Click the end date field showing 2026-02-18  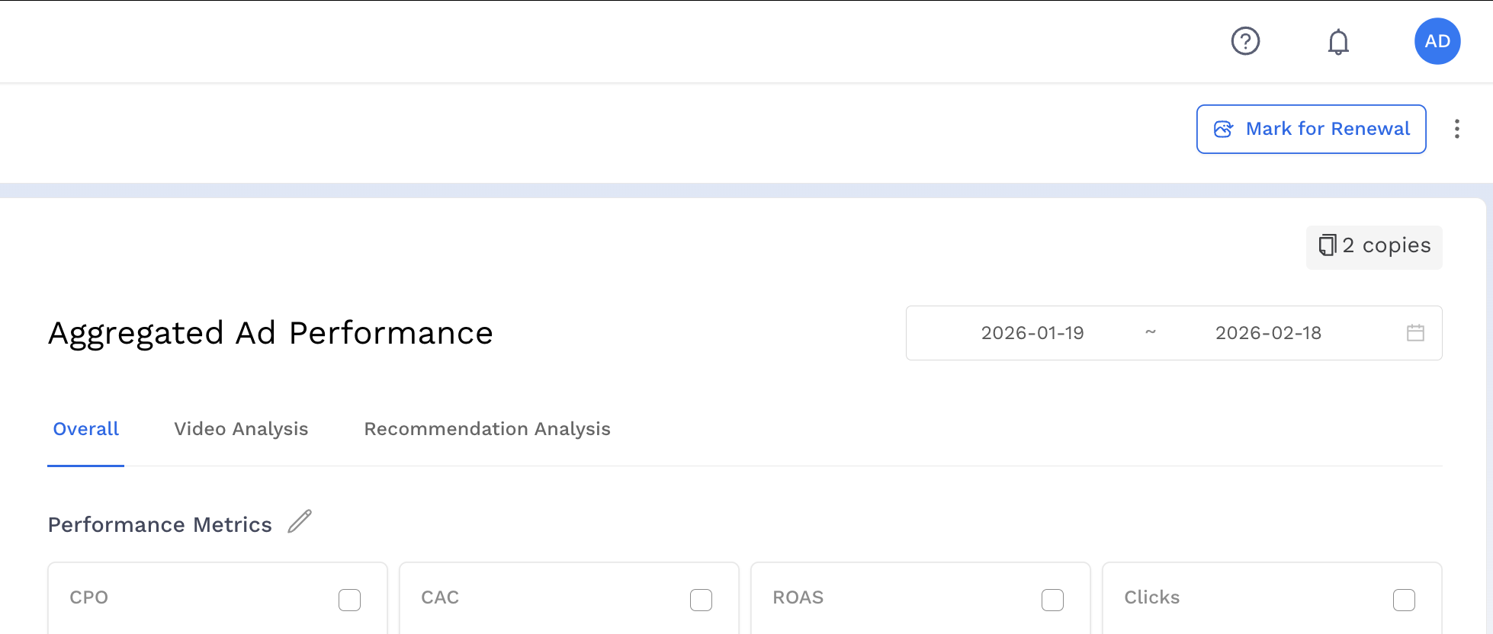coord(1269,332)
